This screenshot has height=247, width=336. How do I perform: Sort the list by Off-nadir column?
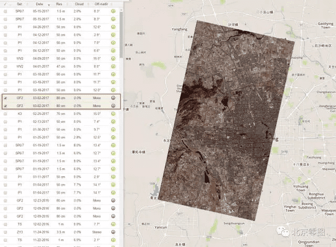(x=101, y=4)
